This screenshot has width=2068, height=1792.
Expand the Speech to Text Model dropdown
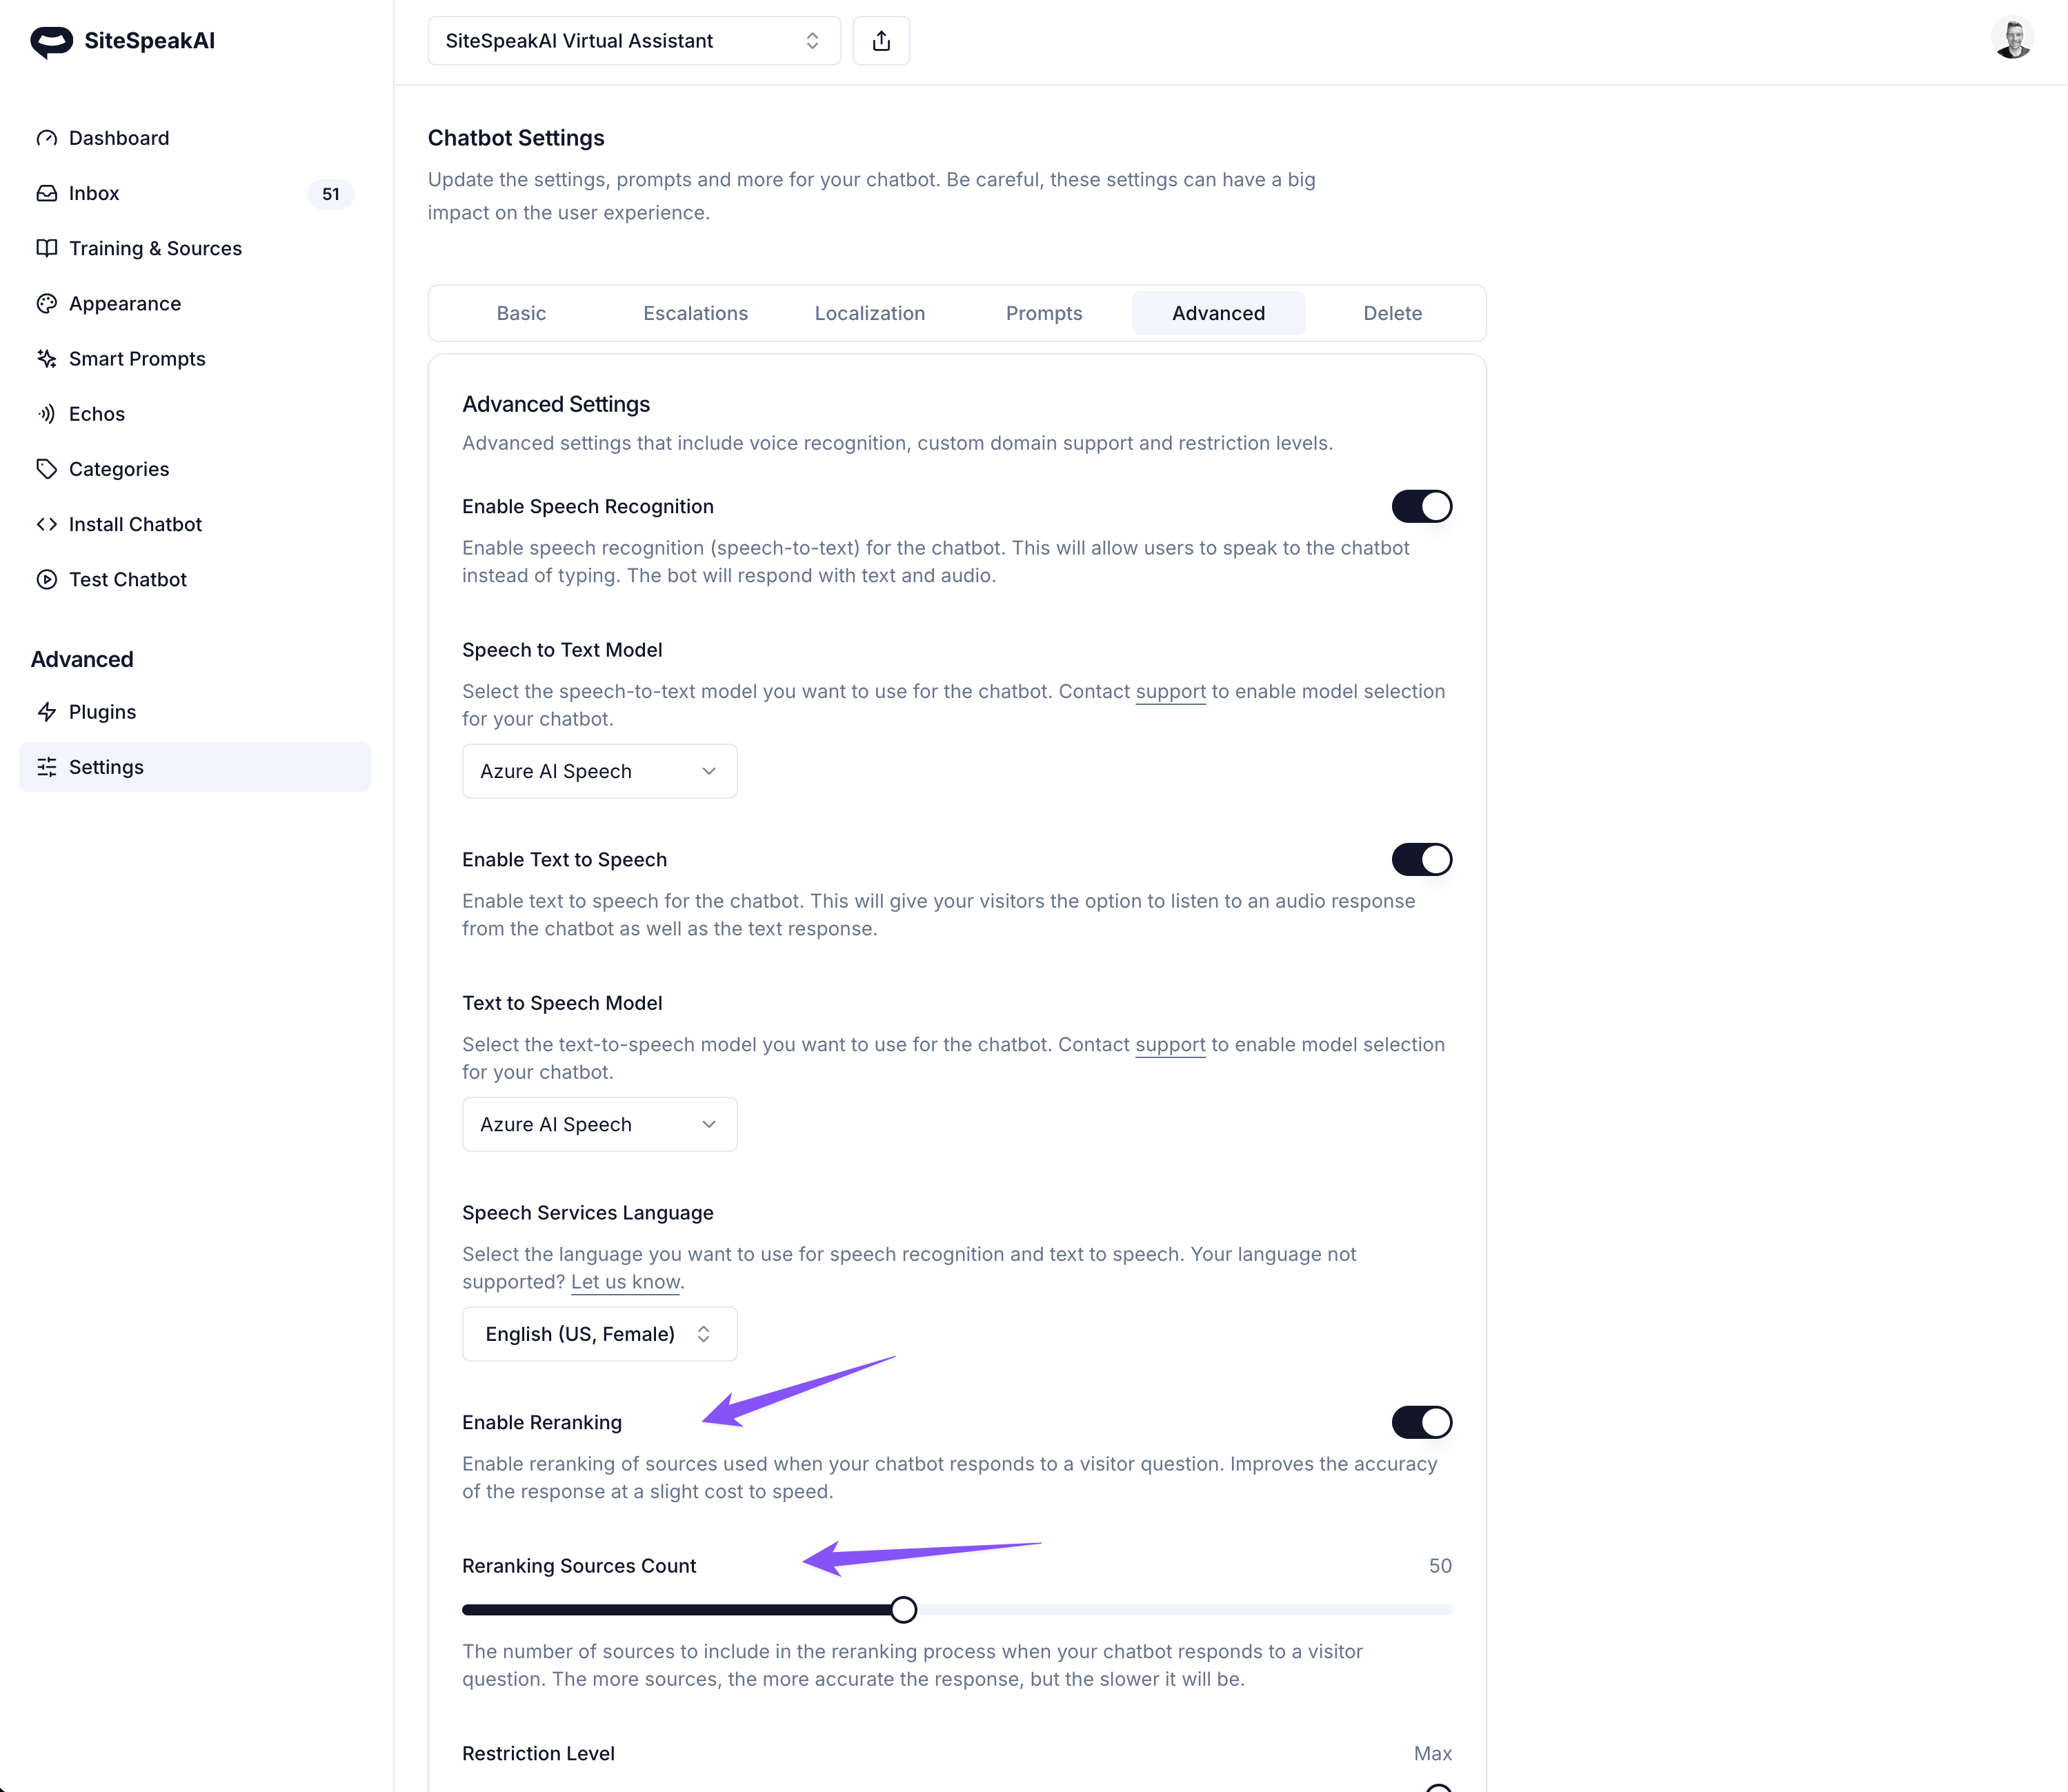click(x=599, y=771)
